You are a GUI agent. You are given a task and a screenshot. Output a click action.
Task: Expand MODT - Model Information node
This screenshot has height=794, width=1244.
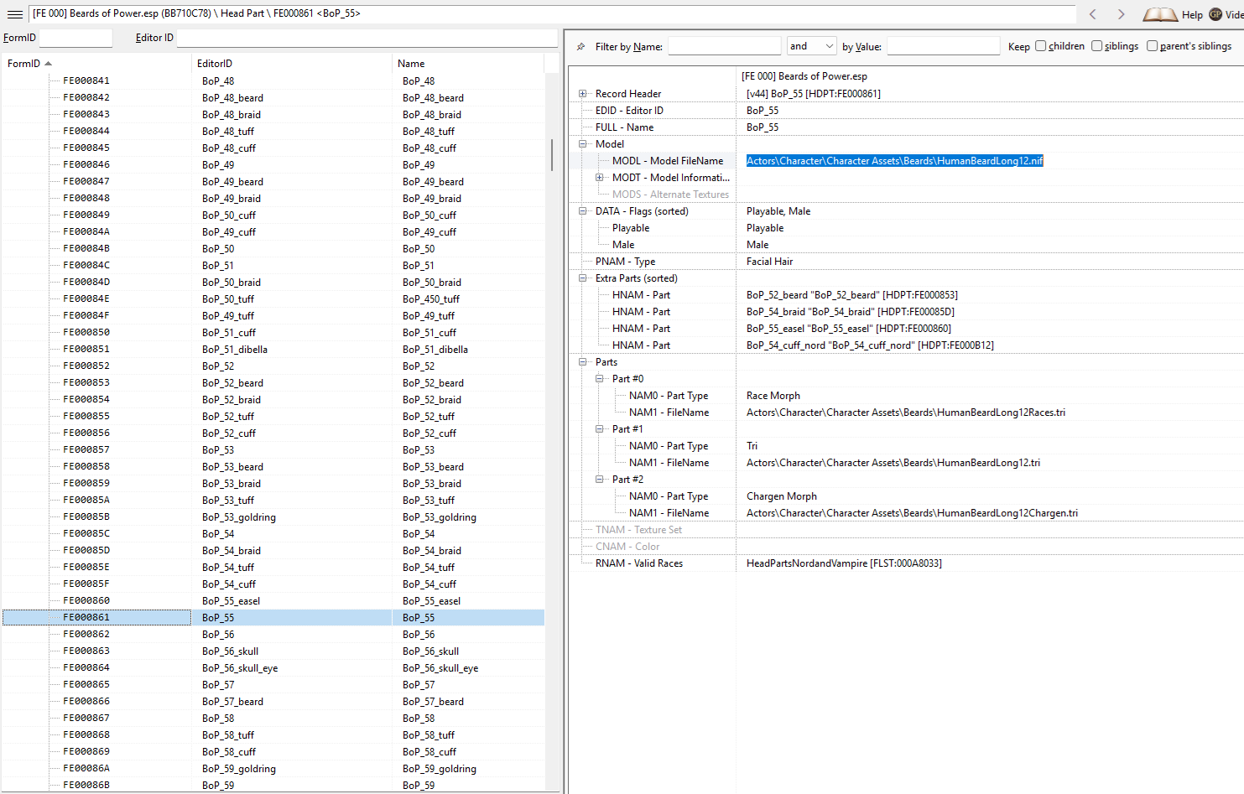coord(600,178)
